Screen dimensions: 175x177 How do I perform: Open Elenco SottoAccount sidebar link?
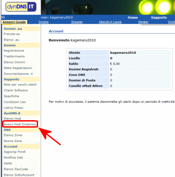pyautogui.click(x=19, y=175)
